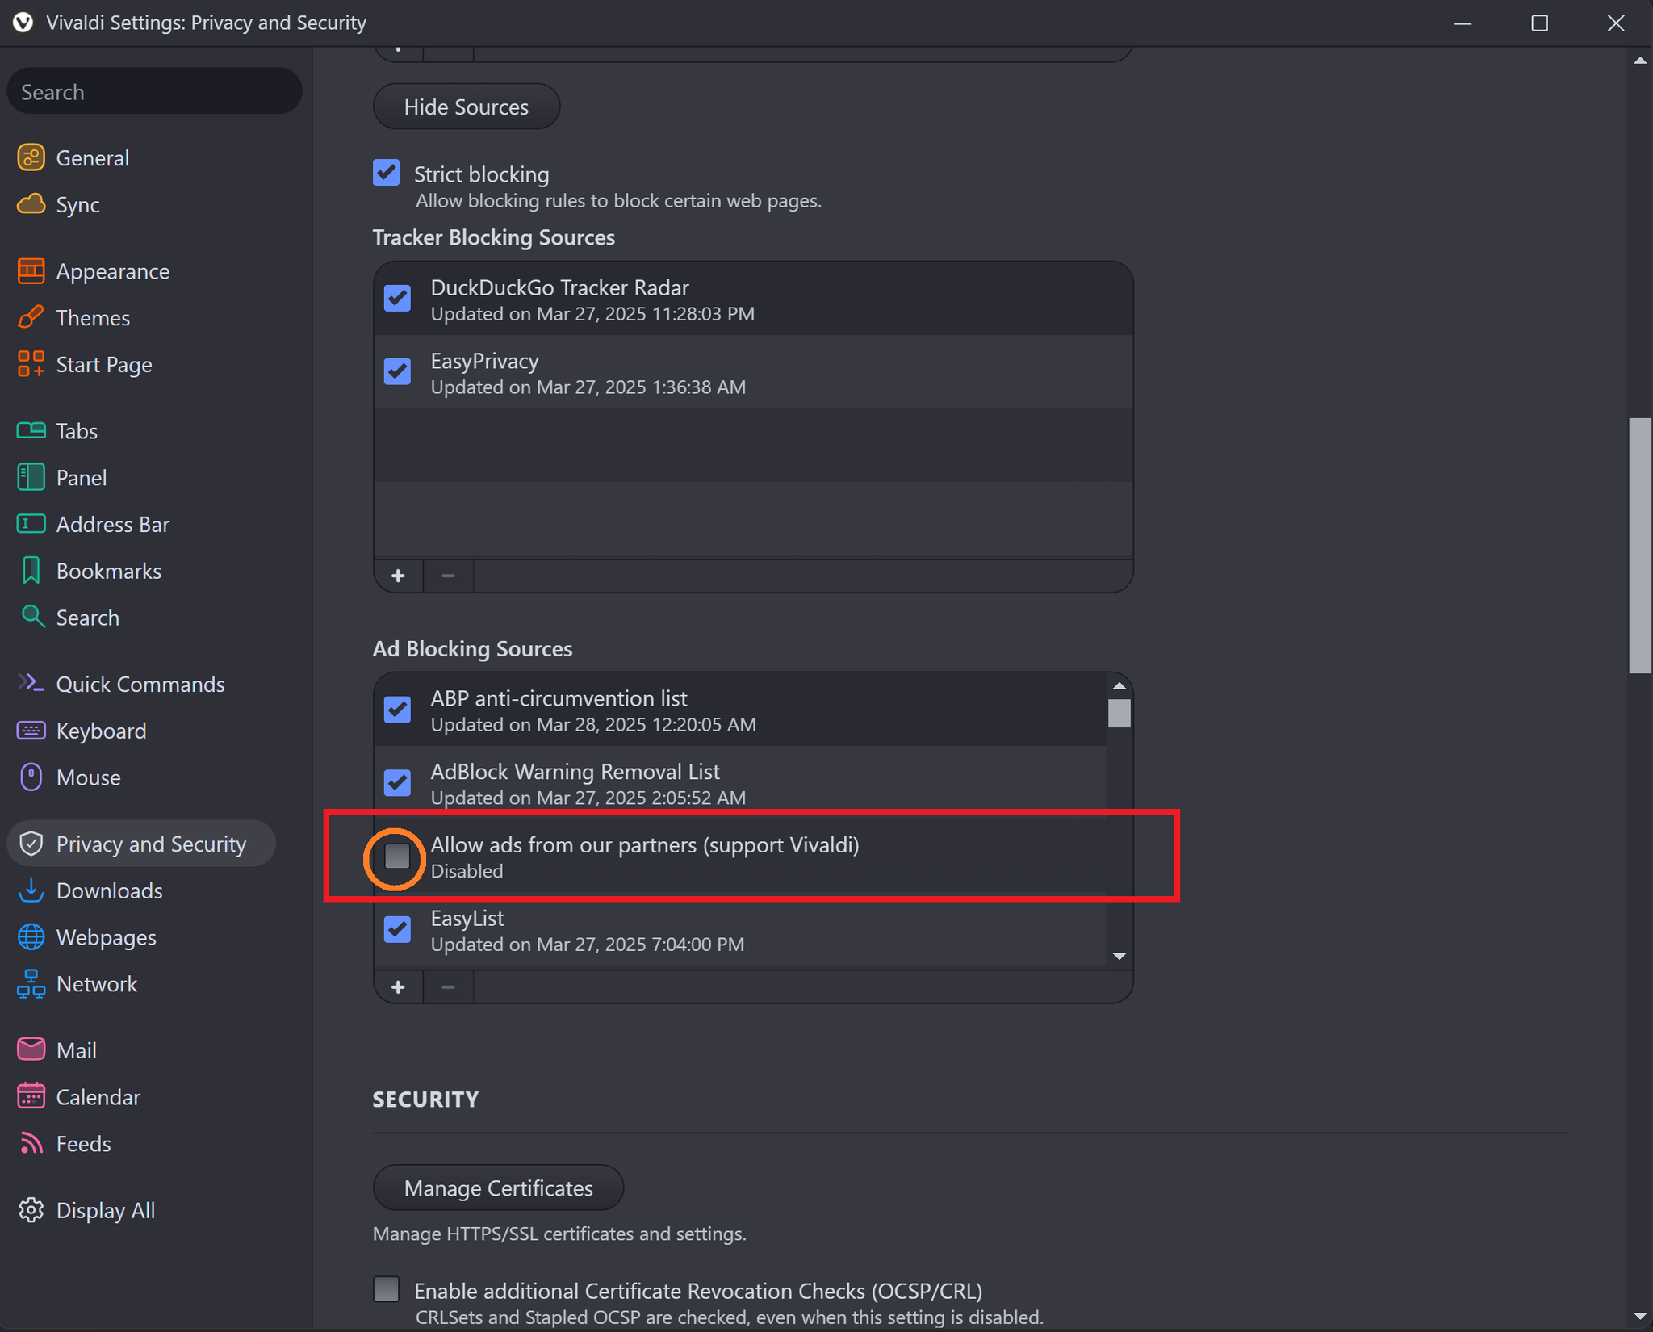Open Sync cloud icon
Viewport: 1653px width, 1332px height.
pos(31,204)
